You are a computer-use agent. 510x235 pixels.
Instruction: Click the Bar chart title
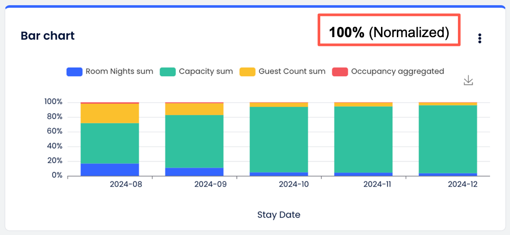tap(47, 36)
